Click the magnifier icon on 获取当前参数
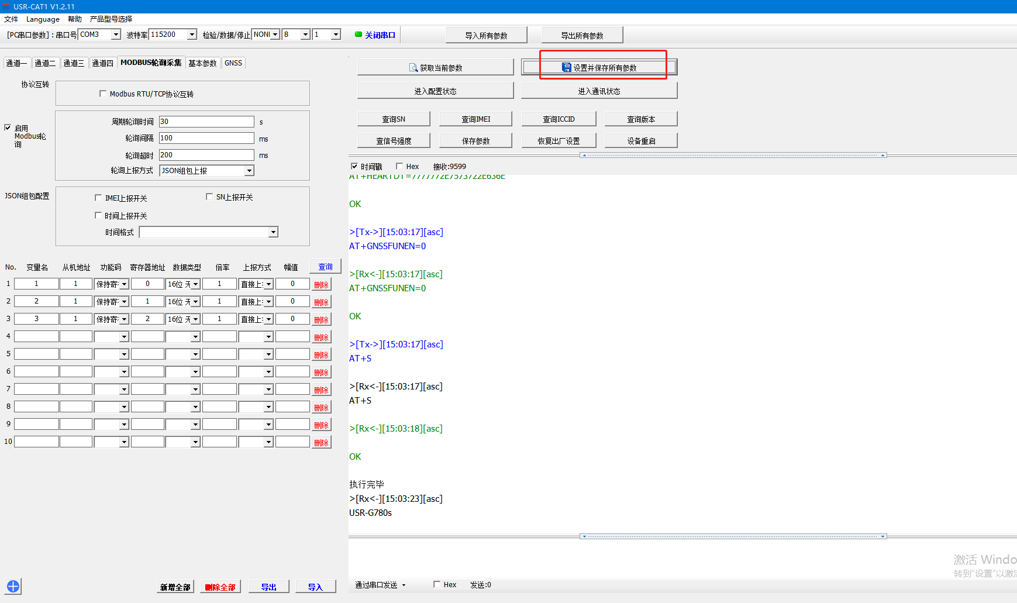Screen dimensions: 1017x603 (x=413, y=68)
